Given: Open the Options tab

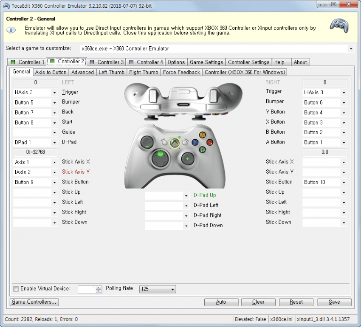Looking at the screenshot, I should [x=176, y=62].
